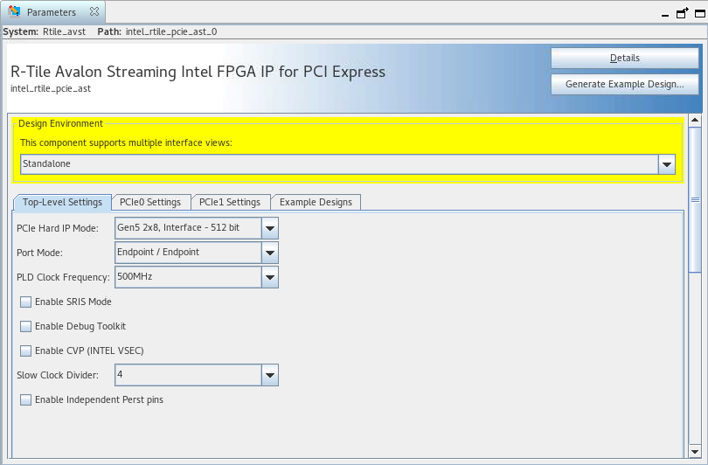Screen dimensions: 708x465
Task: Switch to PCIe0 Settings tab
Action: coord(150,203)
